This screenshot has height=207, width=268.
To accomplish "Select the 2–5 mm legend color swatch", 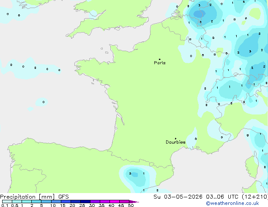I will [36, 202].
